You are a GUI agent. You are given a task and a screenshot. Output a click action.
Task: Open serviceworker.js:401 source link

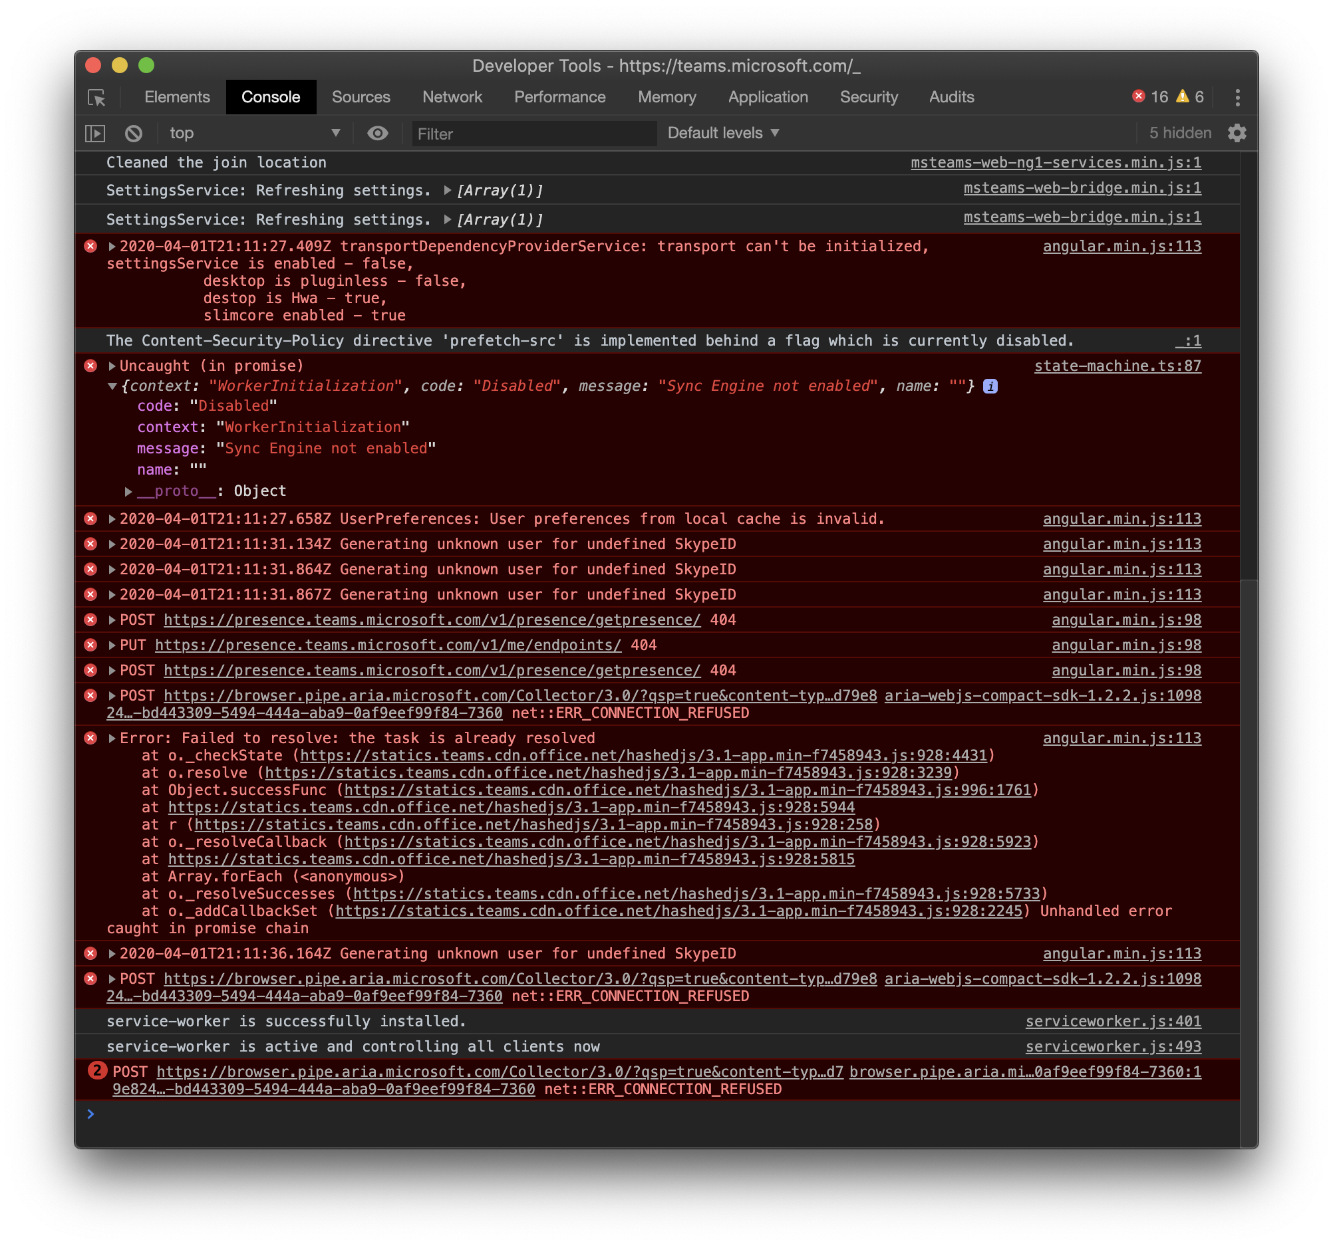click(x=1113, y=1021)
